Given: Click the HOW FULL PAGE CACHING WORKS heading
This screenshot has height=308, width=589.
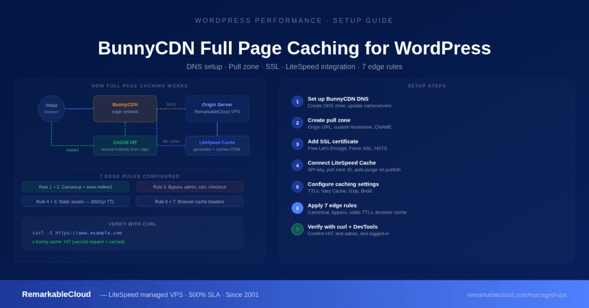Looking at the screenshot, I should [140, 86].
